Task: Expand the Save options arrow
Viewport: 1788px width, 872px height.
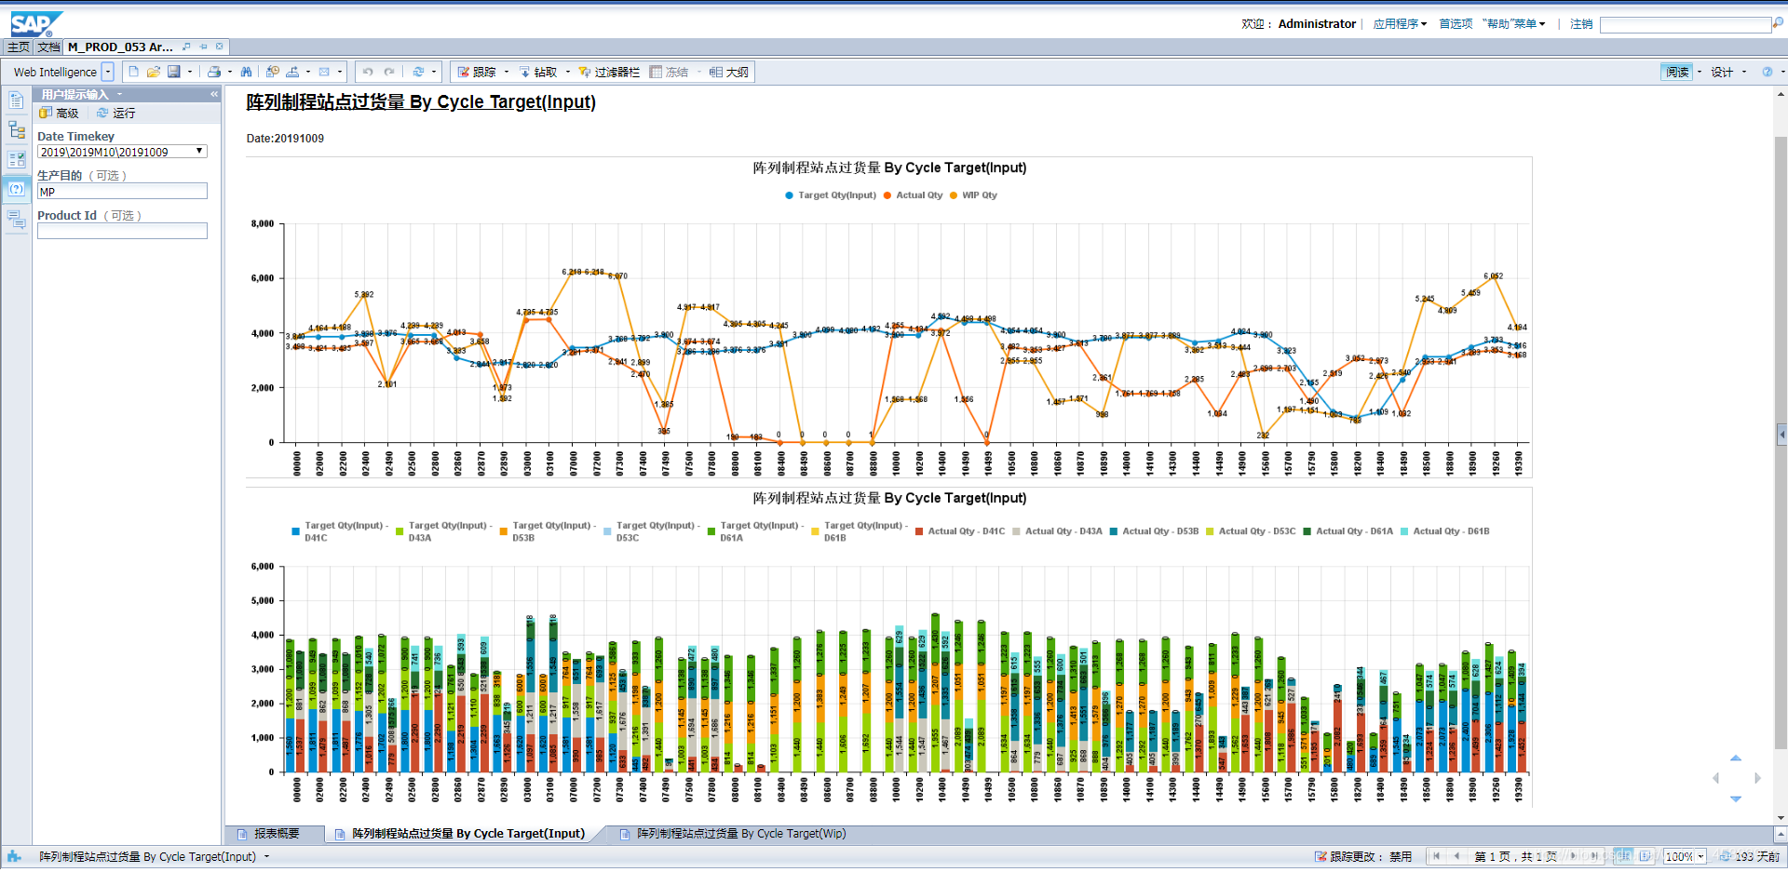Action: click(x=190, y=72)
